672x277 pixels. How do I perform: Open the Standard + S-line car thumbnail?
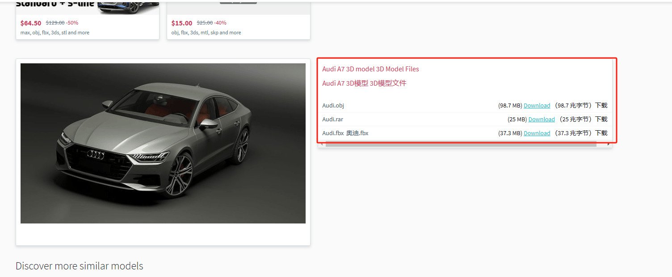pos(87,7)
